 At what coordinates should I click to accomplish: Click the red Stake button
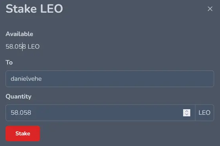[23, 133]
